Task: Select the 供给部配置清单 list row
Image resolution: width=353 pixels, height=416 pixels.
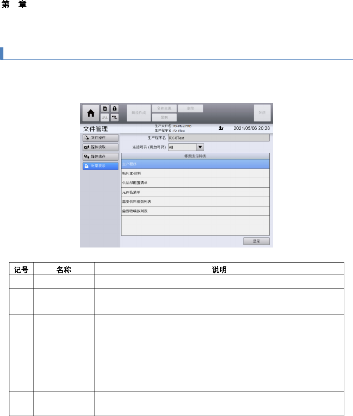Action: [x=195, y=183]
